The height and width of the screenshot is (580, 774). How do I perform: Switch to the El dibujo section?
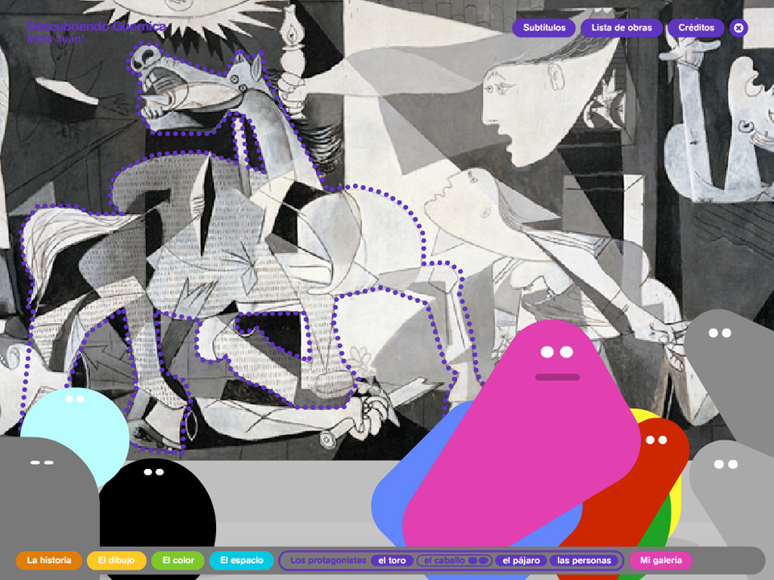[x=116, y=561]
